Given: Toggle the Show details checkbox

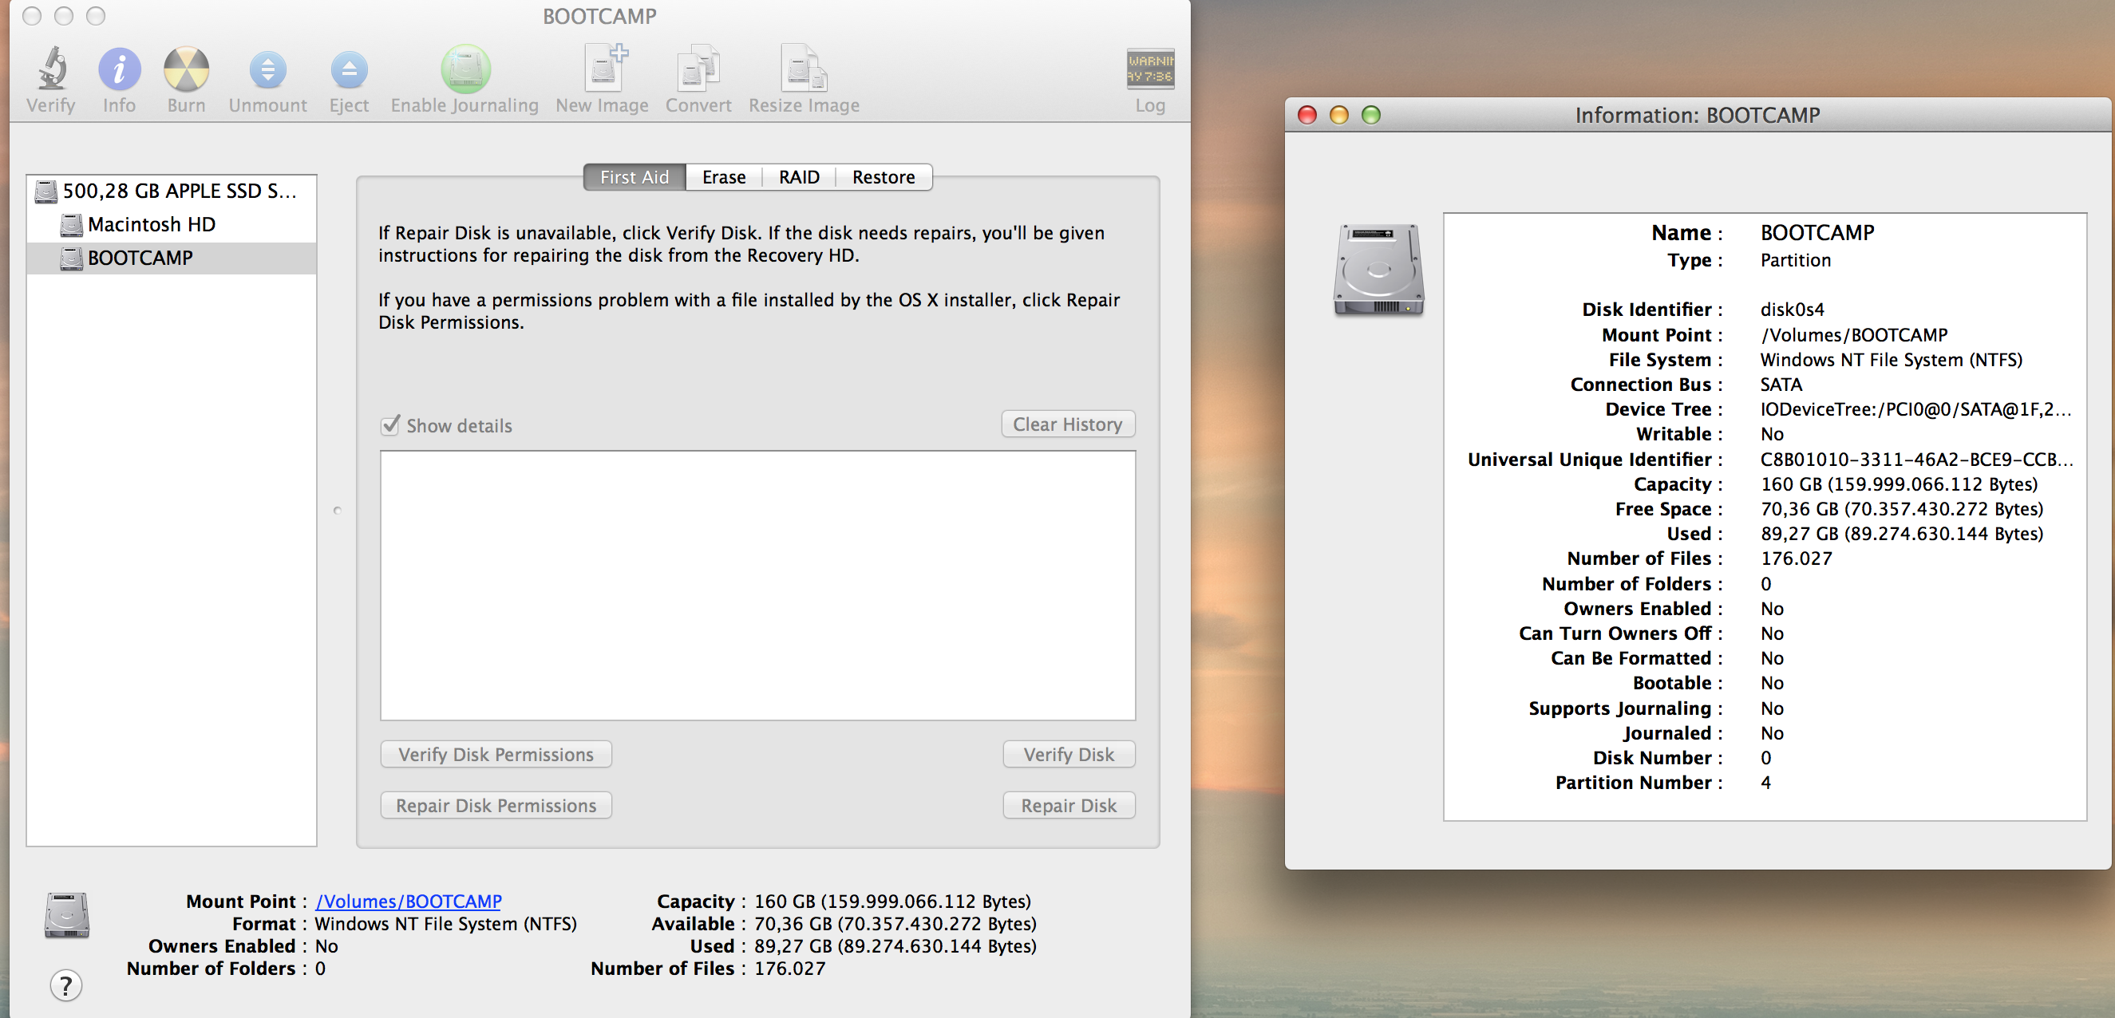Looking at the screenshot, I should 391,425.
